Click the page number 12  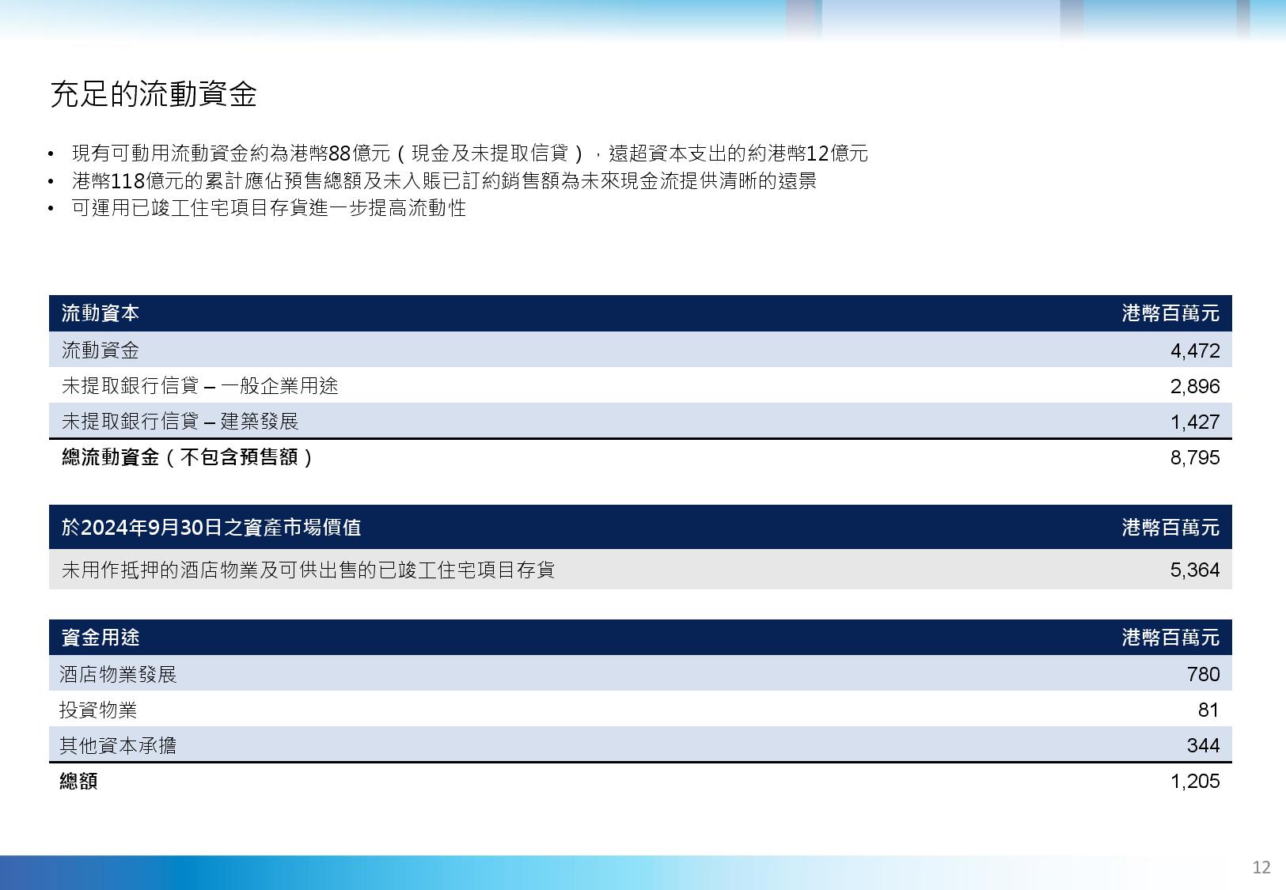pyautogui.click(x=1261, y=867)
